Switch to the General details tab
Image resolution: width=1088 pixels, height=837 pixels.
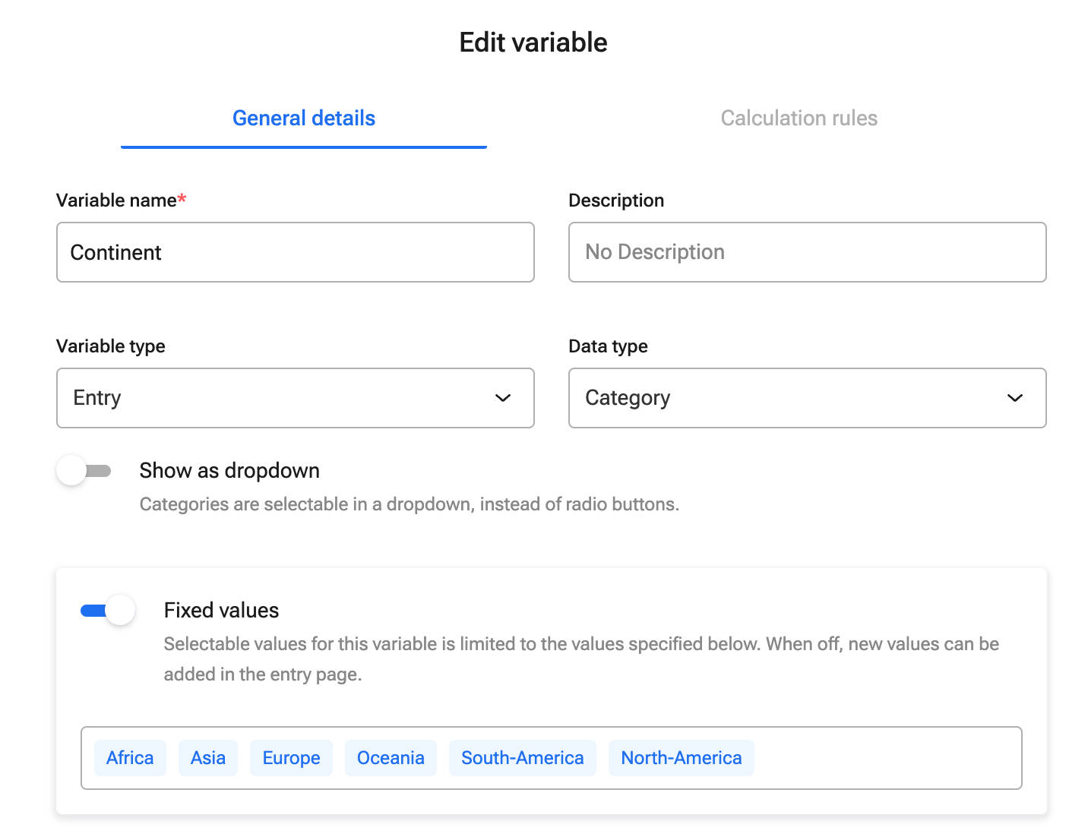click(x=304, y=118)
